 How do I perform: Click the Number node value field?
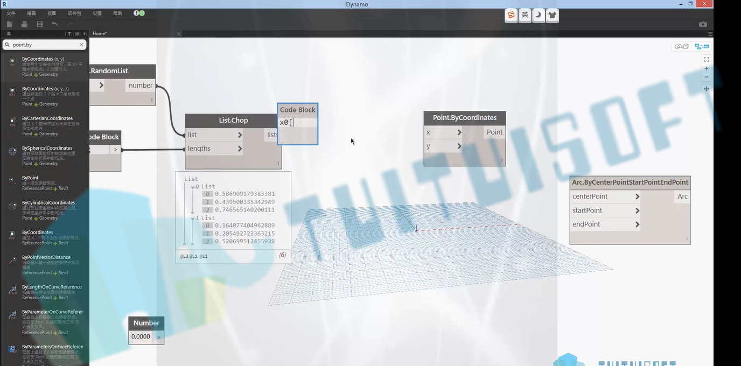coord(141,337)
